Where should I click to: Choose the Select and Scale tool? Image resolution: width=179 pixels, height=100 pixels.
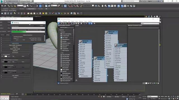(46, 6)
